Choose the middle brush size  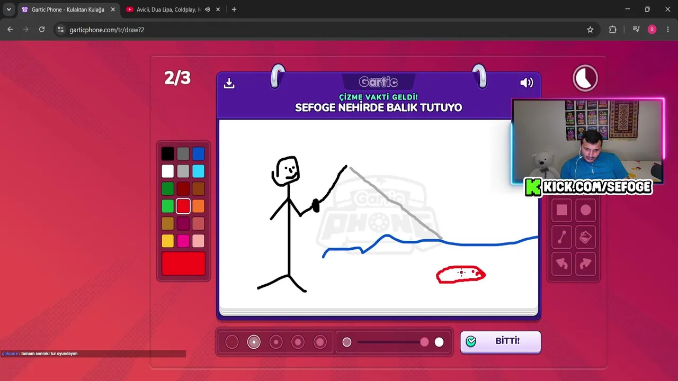pos(276,342)
